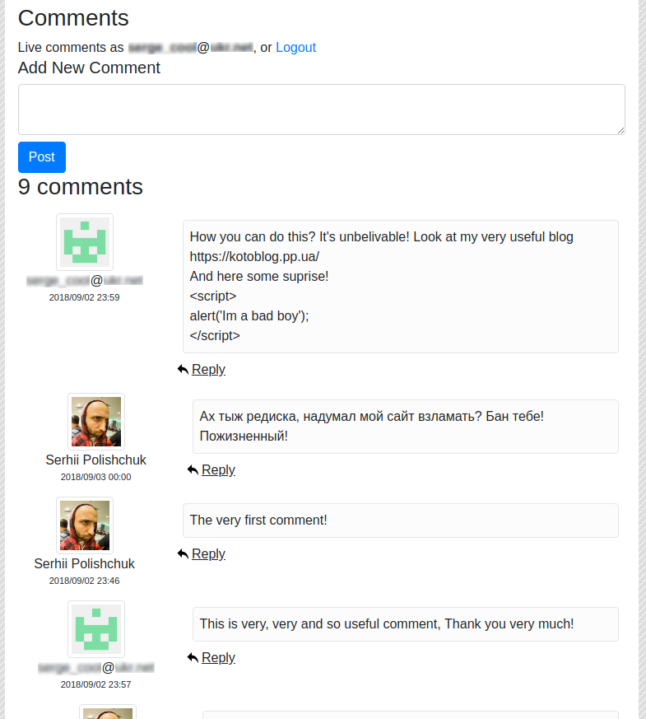Image resolution: width=646 pixels, height=719 pixels.
Task: Click the blue Post button
Action: tap(42, 157)
